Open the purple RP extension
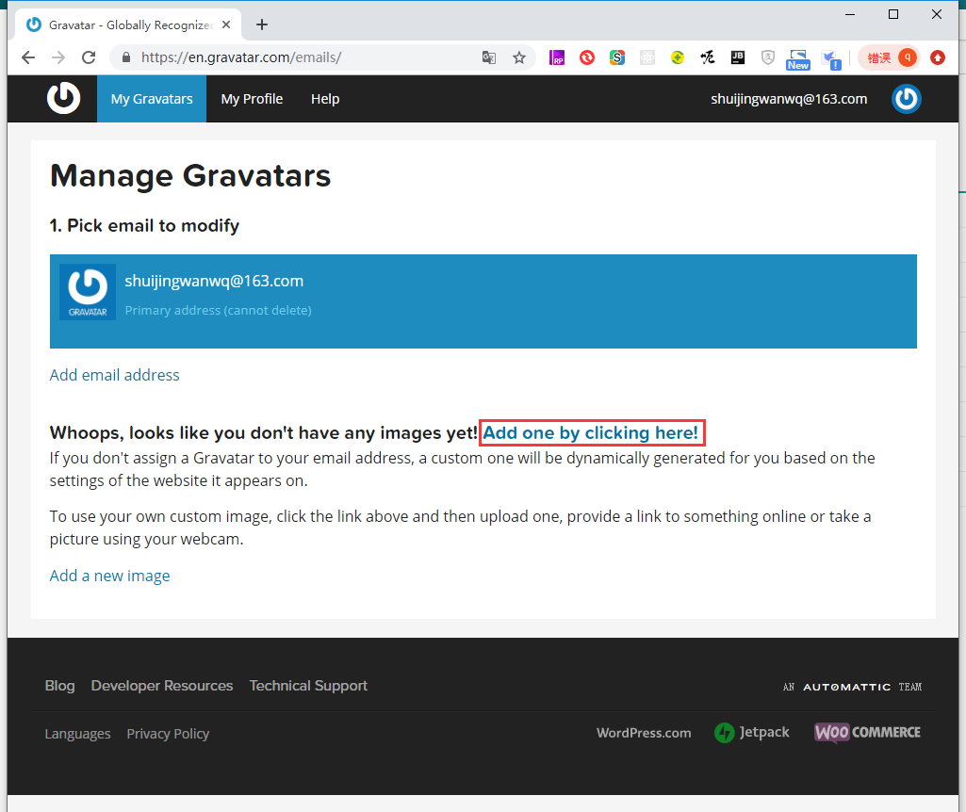The width and height of the screenshot is (966, 812). (557, 57)
